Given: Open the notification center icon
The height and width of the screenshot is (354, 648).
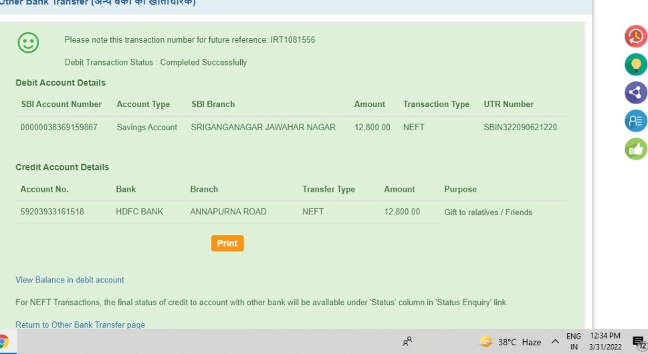Looking at the screenshot, I should click(x=639, y=342).
